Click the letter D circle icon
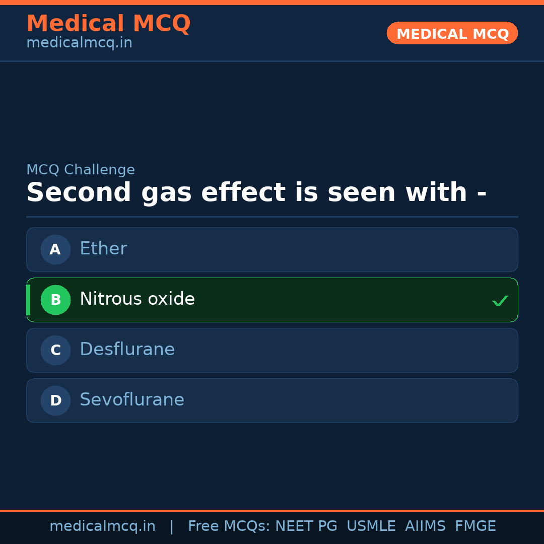The width and height of the screenshot is (544, 544). [x=55, y=400]
